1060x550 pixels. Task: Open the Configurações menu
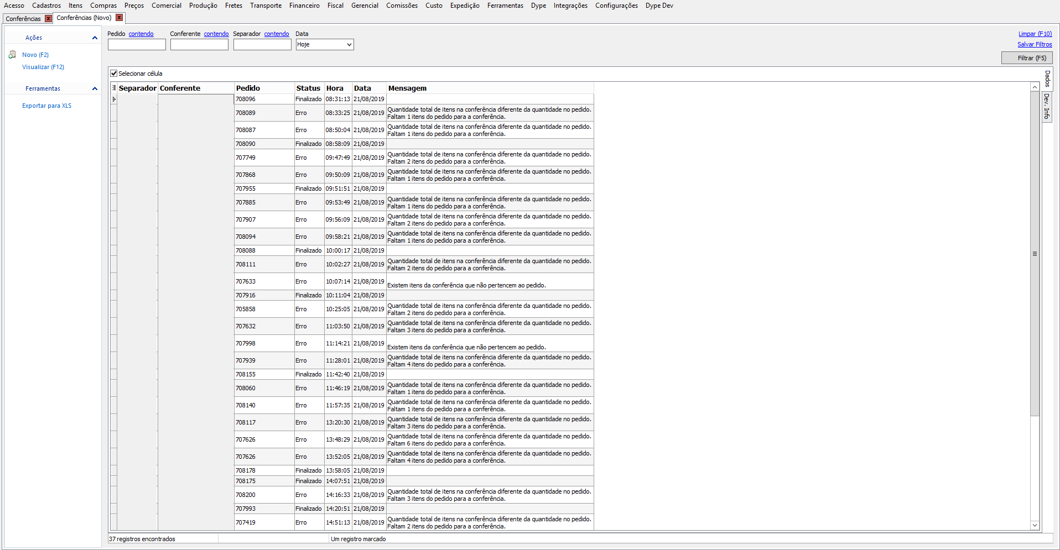[x=616, y=6]
